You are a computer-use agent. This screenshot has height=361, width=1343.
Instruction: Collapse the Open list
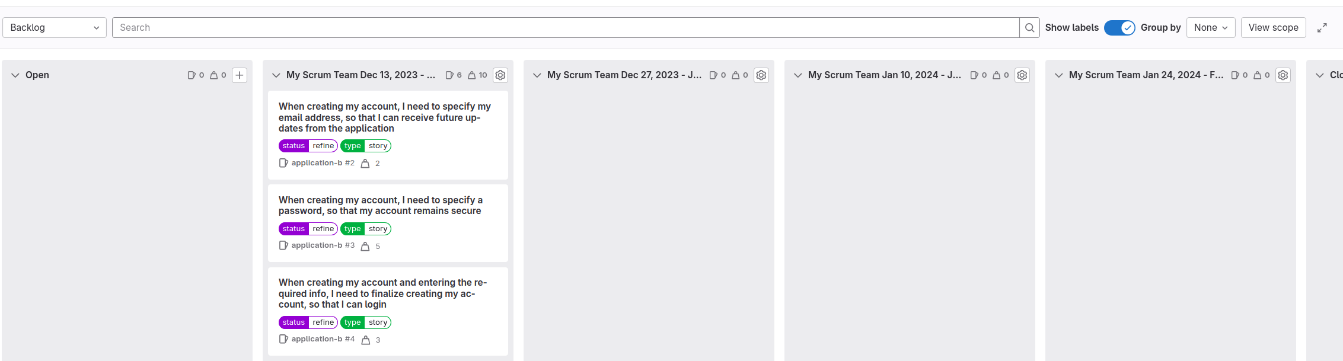[x=15, y=75]
